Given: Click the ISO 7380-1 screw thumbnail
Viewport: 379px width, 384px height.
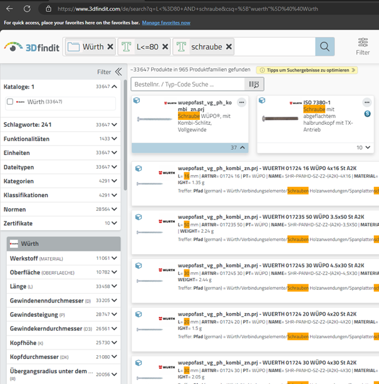Looking at the screenshot, I should pos(280,119).
